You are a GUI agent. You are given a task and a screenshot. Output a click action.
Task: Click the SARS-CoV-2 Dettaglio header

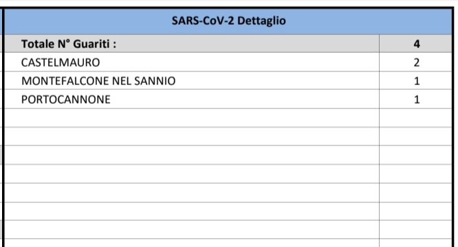pyautogui.click(x=229, y=21)
